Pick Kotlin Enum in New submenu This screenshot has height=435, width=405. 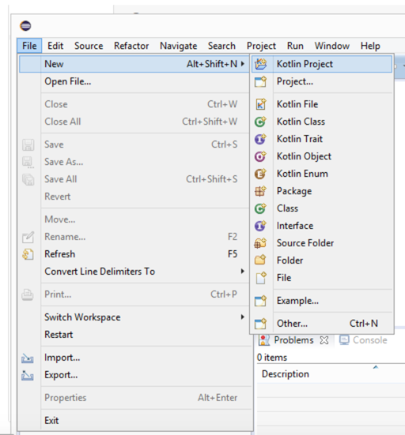[x=322, y=174]
